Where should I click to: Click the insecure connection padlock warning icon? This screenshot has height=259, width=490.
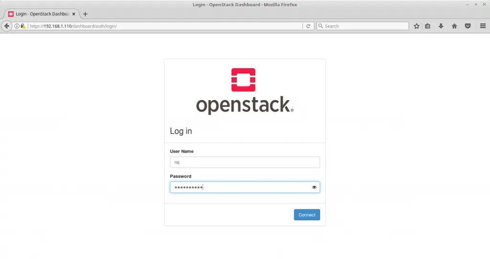tap(23, 26)
